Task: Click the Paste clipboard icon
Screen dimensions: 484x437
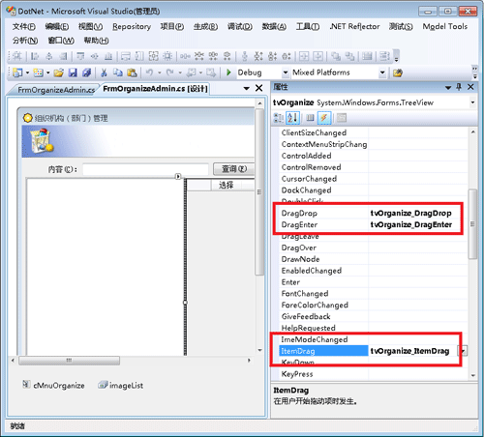Action: click(x=132, y=73)
